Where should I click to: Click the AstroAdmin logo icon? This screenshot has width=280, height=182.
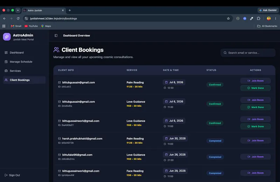pos(7,37)
